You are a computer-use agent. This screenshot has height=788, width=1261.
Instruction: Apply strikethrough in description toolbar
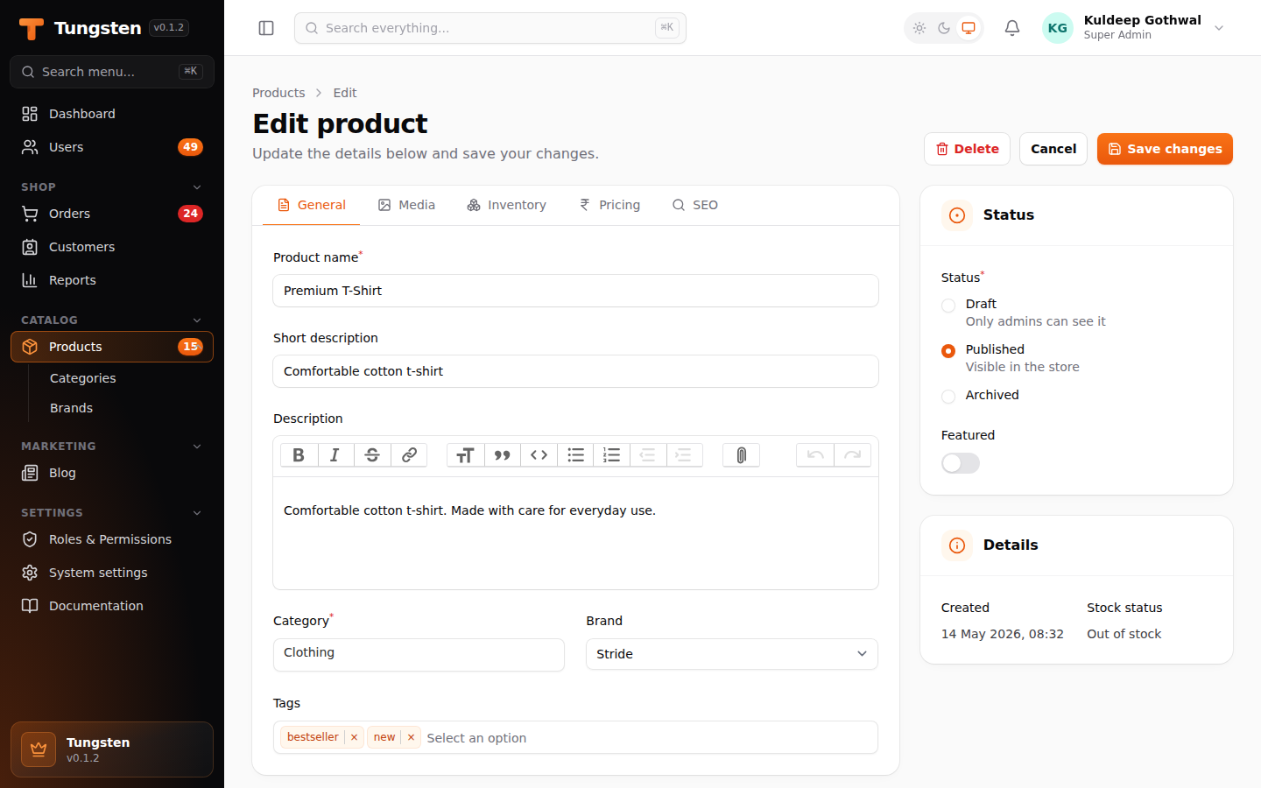click(x=372, y=455)
